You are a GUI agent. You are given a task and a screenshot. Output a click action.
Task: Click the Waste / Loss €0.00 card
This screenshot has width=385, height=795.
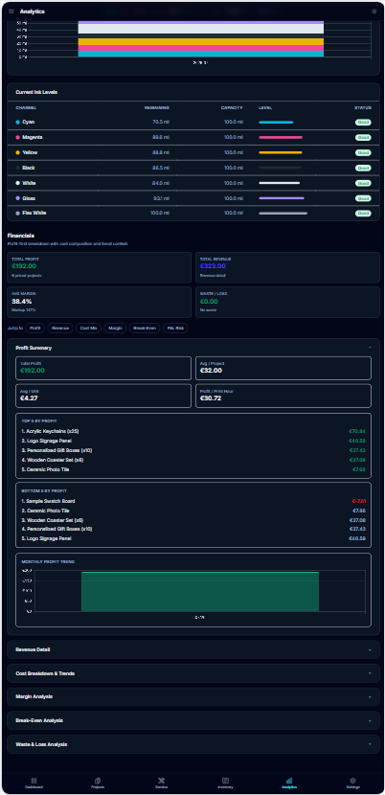pos(287,302)
